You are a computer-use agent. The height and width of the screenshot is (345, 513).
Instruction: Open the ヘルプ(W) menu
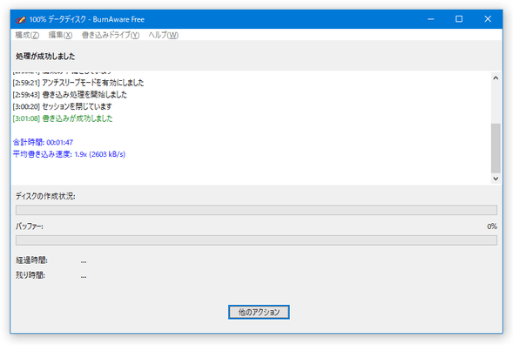[x=163, y=35]
